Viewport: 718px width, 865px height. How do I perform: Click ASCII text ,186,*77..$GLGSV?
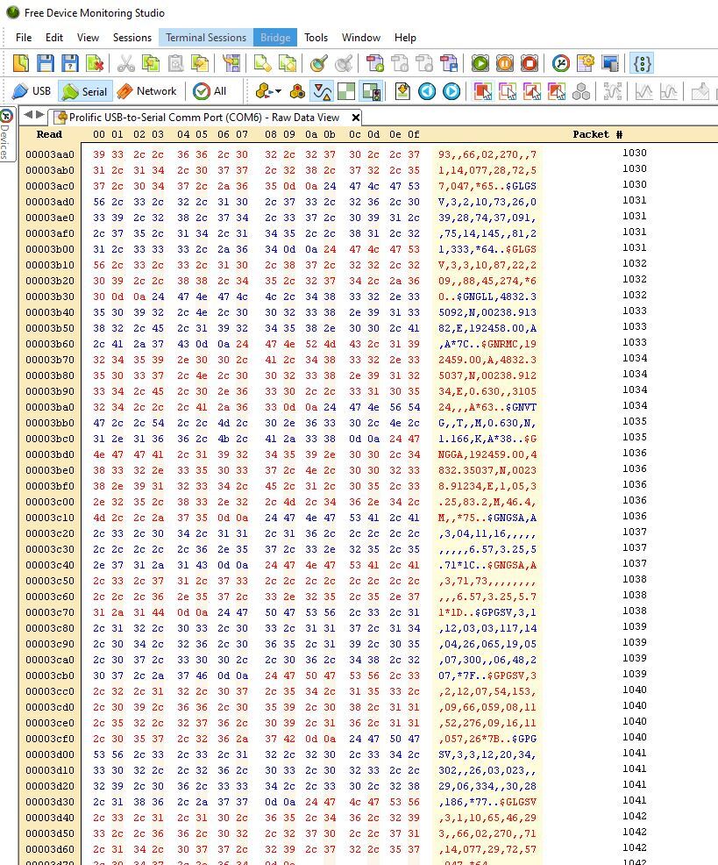pyautogui.click(x=487, y=802)
